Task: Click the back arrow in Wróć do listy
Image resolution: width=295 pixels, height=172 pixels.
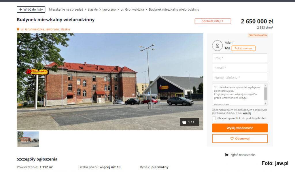Action: 21,9
